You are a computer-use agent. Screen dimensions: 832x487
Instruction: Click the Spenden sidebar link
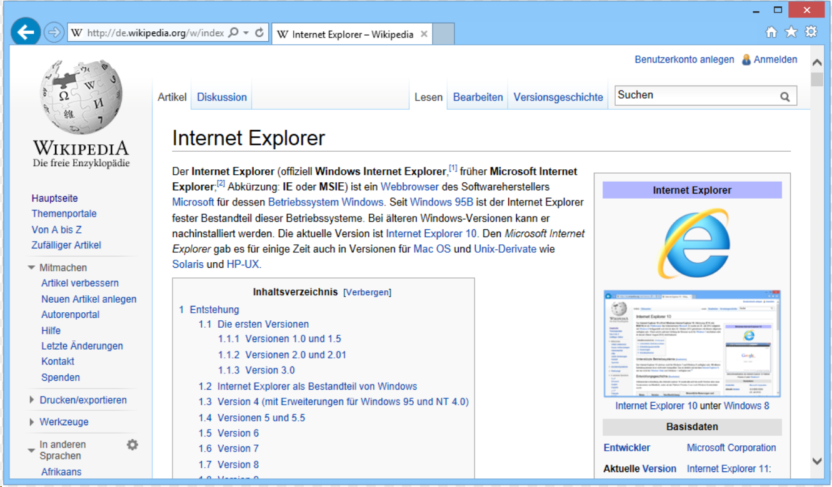[61, 378]
